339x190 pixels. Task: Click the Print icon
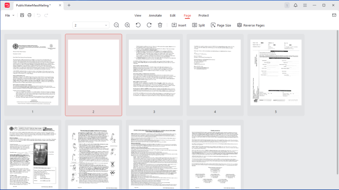(29, 15)
